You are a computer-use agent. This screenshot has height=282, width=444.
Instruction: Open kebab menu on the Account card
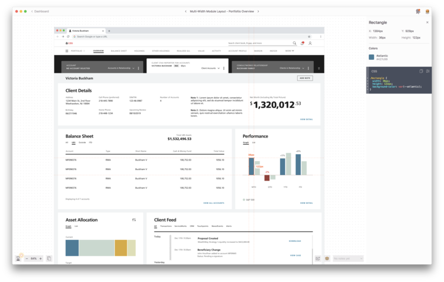tap(138, 68)
